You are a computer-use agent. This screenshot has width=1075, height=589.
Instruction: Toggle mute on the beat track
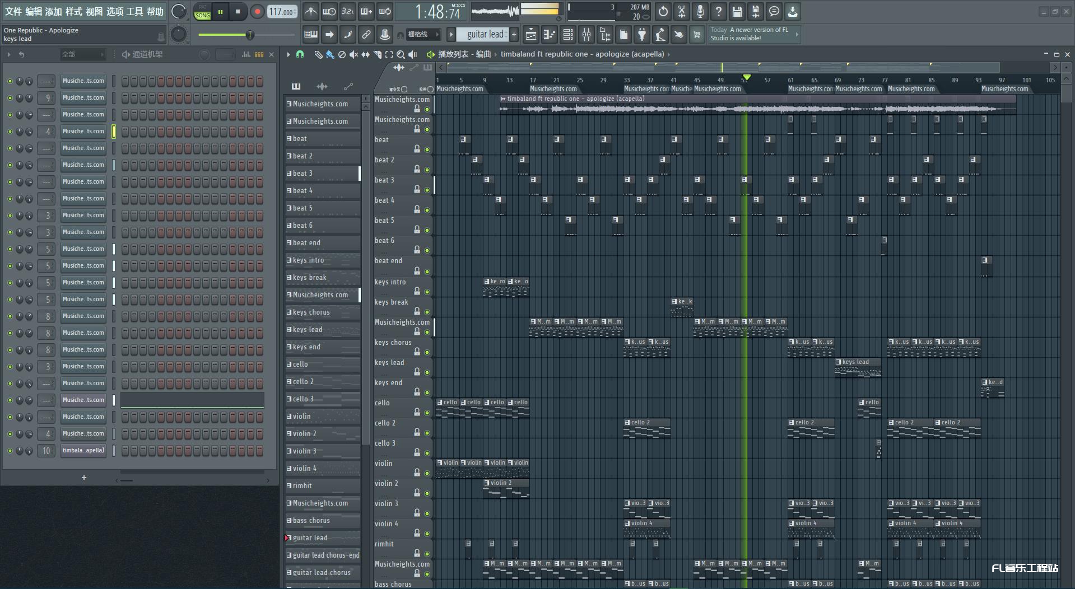427,149
